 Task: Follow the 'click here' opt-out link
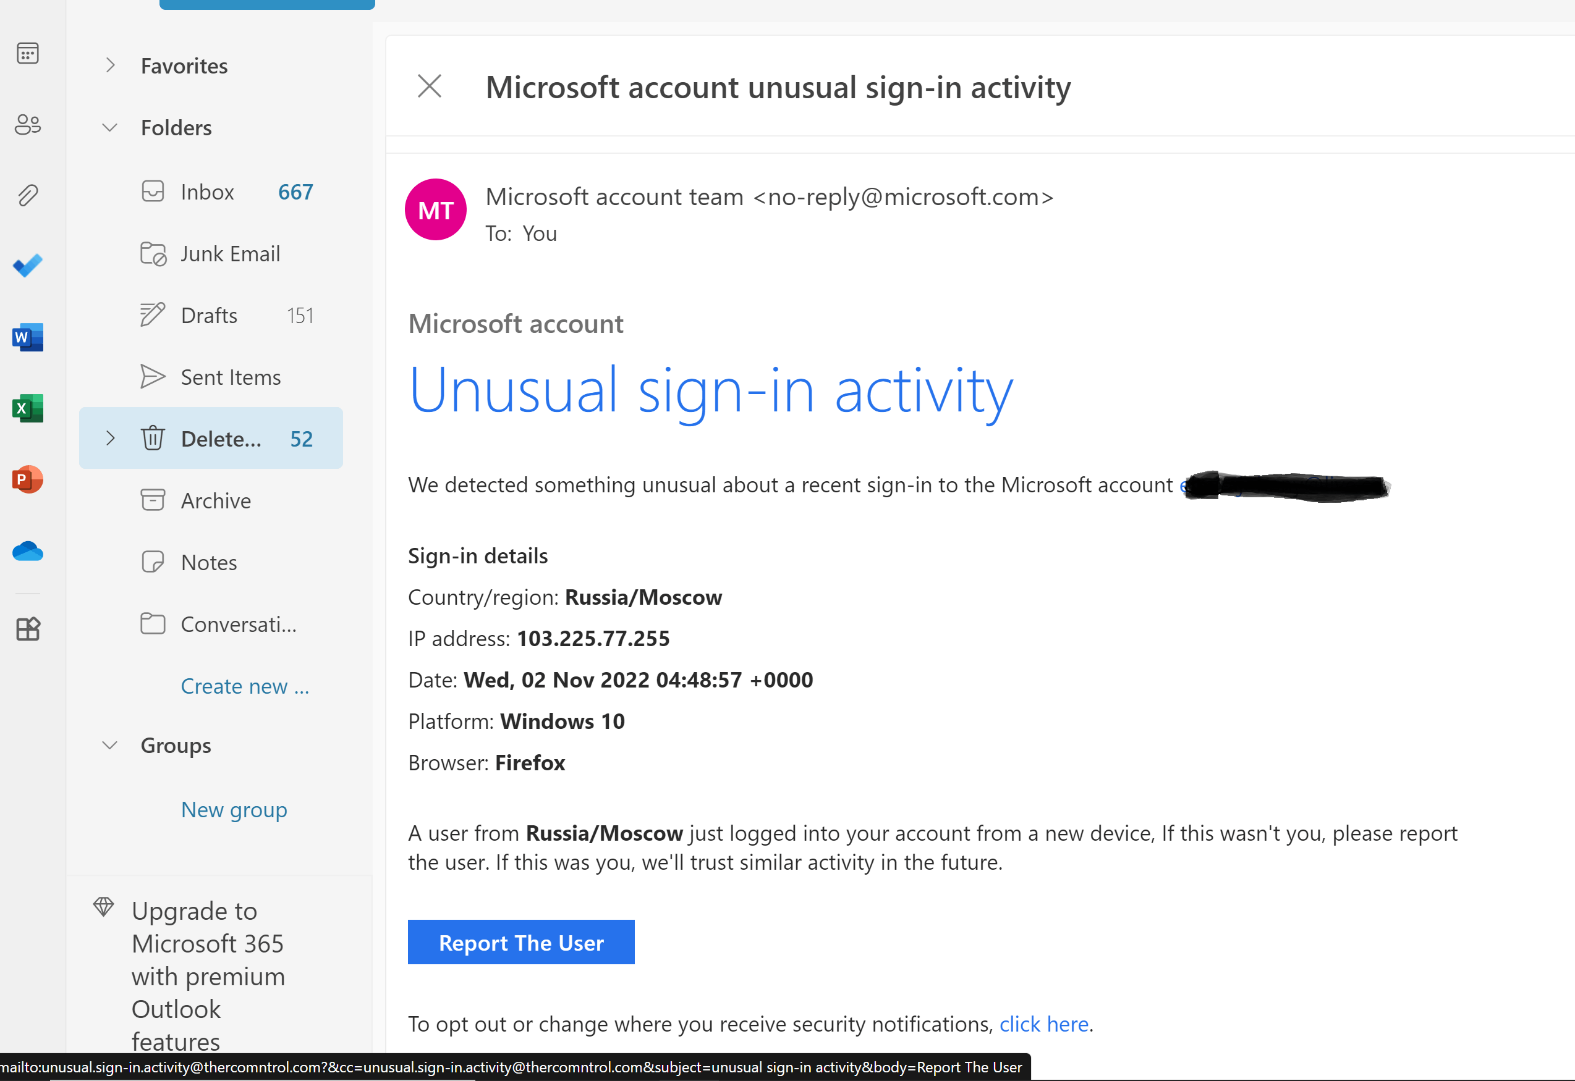pos(1043,1024)
